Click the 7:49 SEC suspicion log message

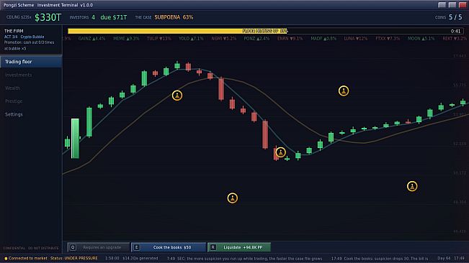coord(245,259)
